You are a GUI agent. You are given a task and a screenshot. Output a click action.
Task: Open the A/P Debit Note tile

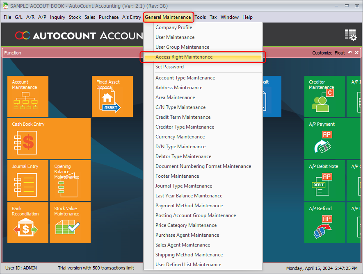pos(324,181)
